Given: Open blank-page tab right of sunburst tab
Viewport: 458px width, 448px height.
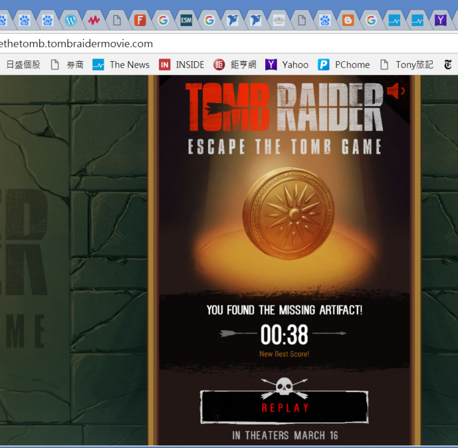Looking at the screenshot, I should [x=302, y=20].
